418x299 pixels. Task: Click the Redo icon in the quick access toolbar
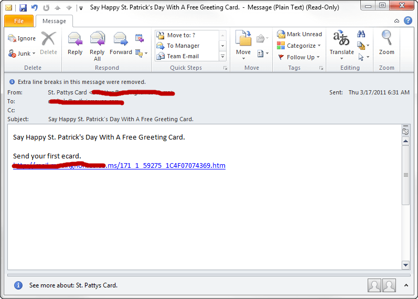tap(46, 8)
